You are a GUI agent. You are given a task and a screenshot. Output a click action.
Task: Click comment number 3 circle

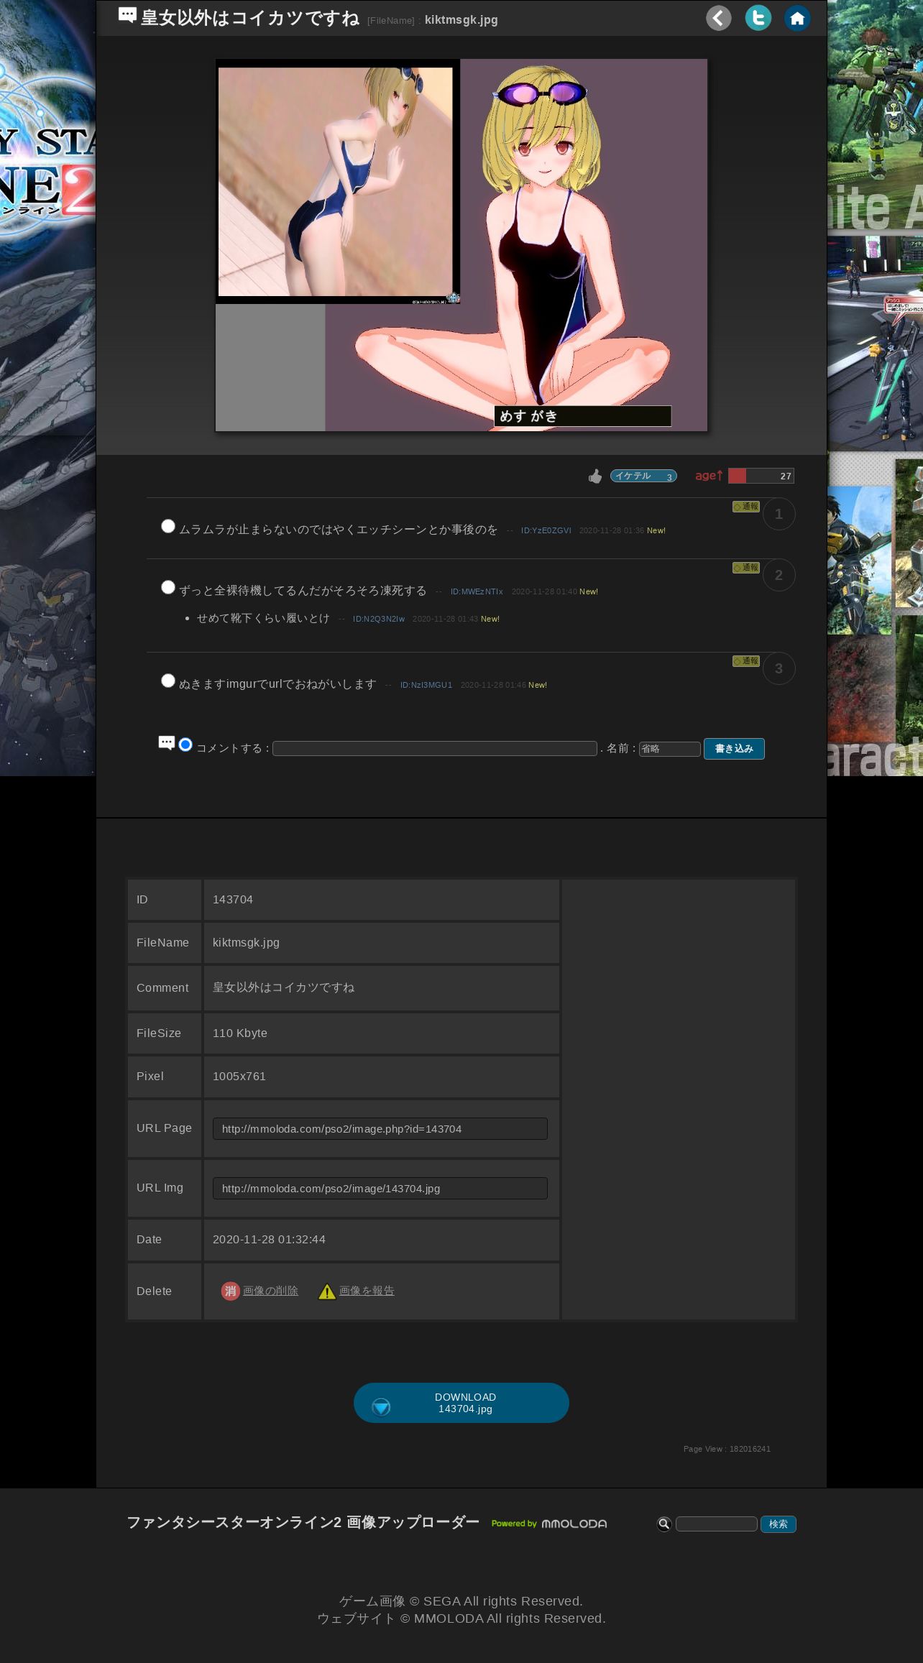click(x=779, y=668)
